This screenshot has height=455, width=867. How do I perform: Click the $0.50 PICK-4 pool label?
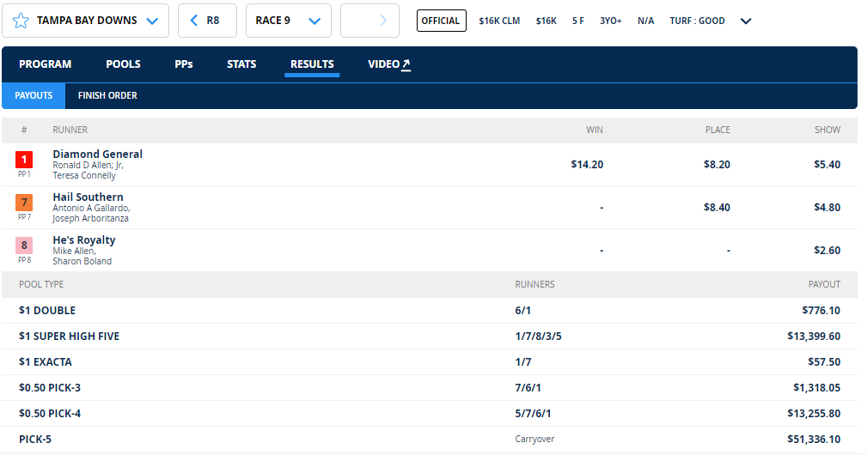50,414
